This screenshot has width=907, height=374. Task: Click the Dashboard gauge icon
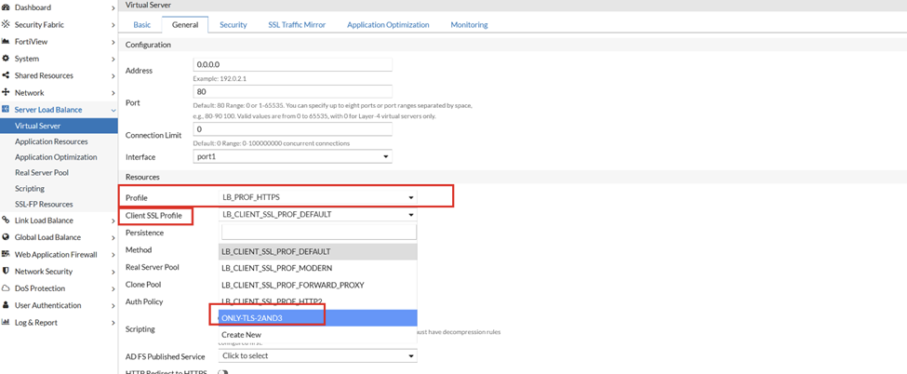coord(6,7)
